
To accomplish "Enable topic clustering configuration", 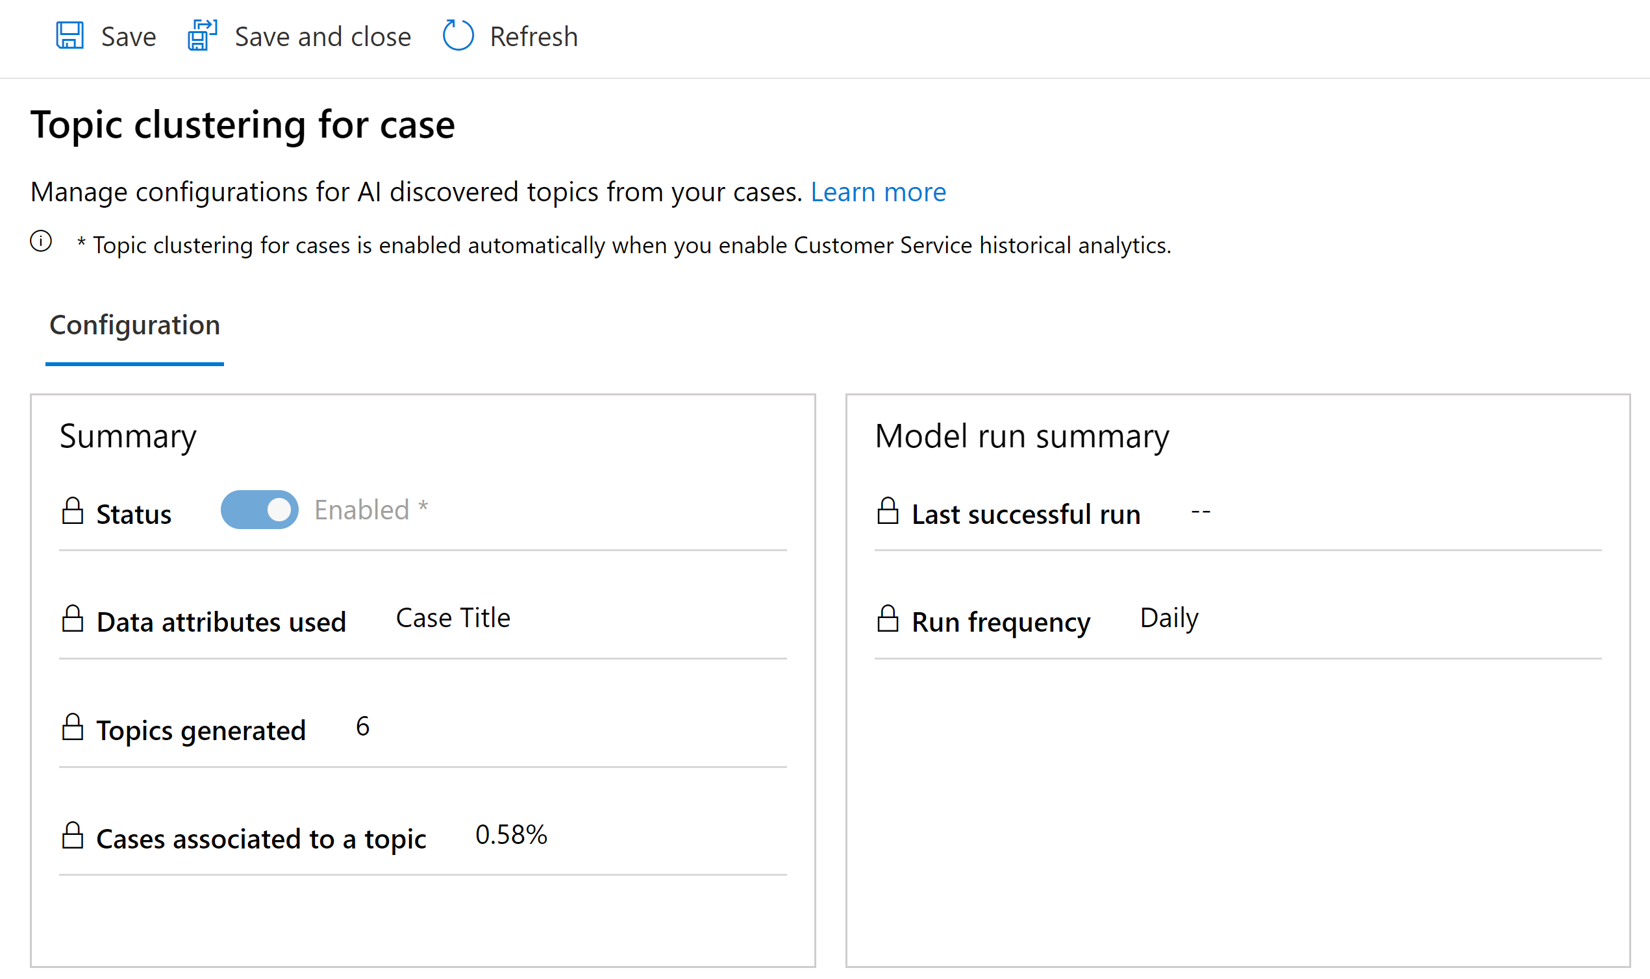I will (260, 510).
